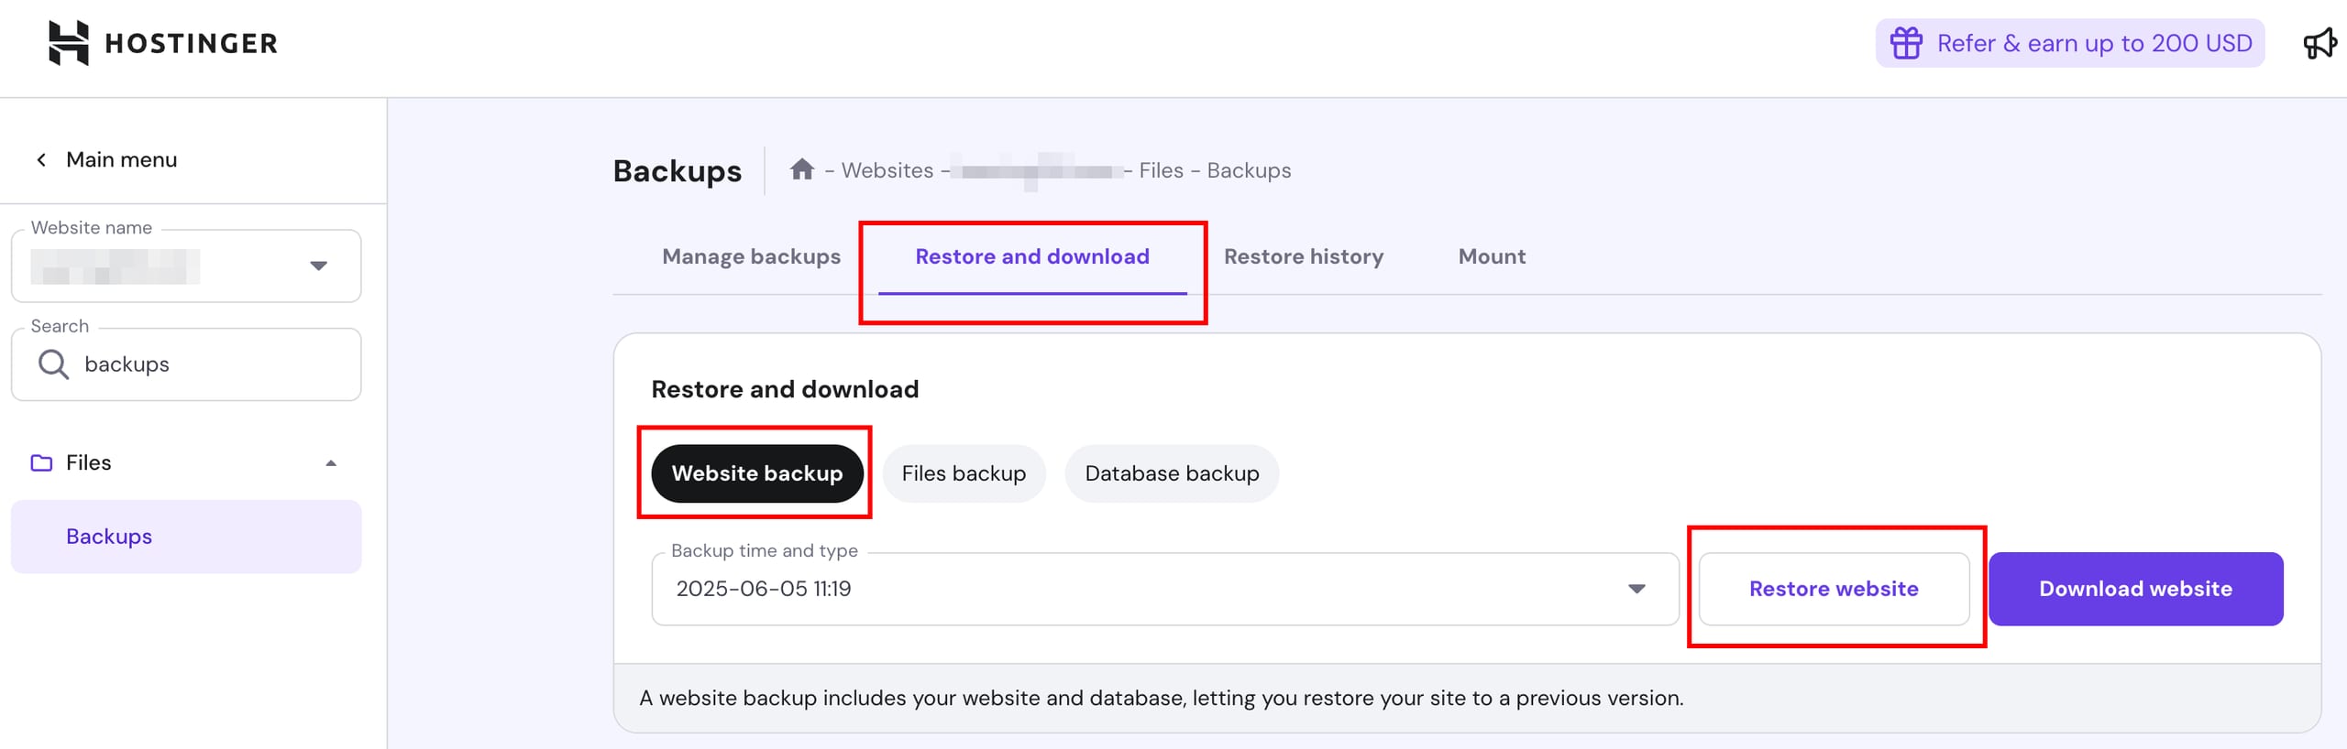Open the Website name dropdown
The width and height of the screenshot is (2347, 749).
pyautogui.click(x=318, y=266)
